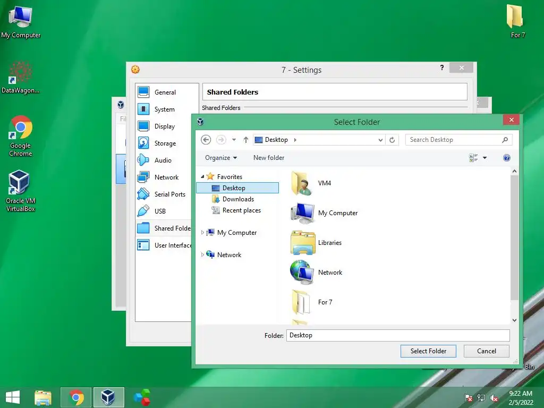544x408 pixels.
Task: Open view options dropdown arrow
Action: (x=484, y=158)
